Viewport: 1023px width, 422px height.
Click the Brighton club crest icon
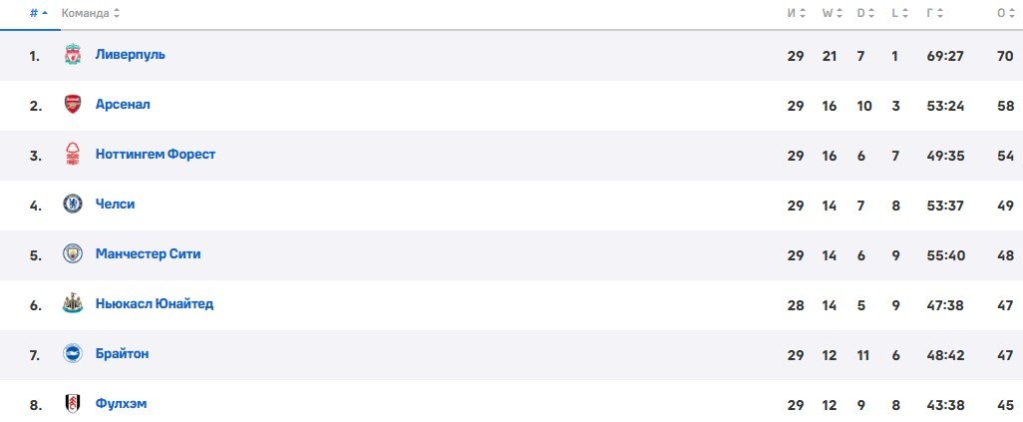(72, 354)
